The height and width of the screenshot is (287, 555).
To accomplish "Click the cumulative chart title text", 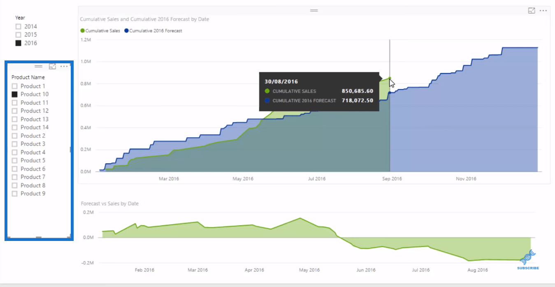I will [144, 19].
